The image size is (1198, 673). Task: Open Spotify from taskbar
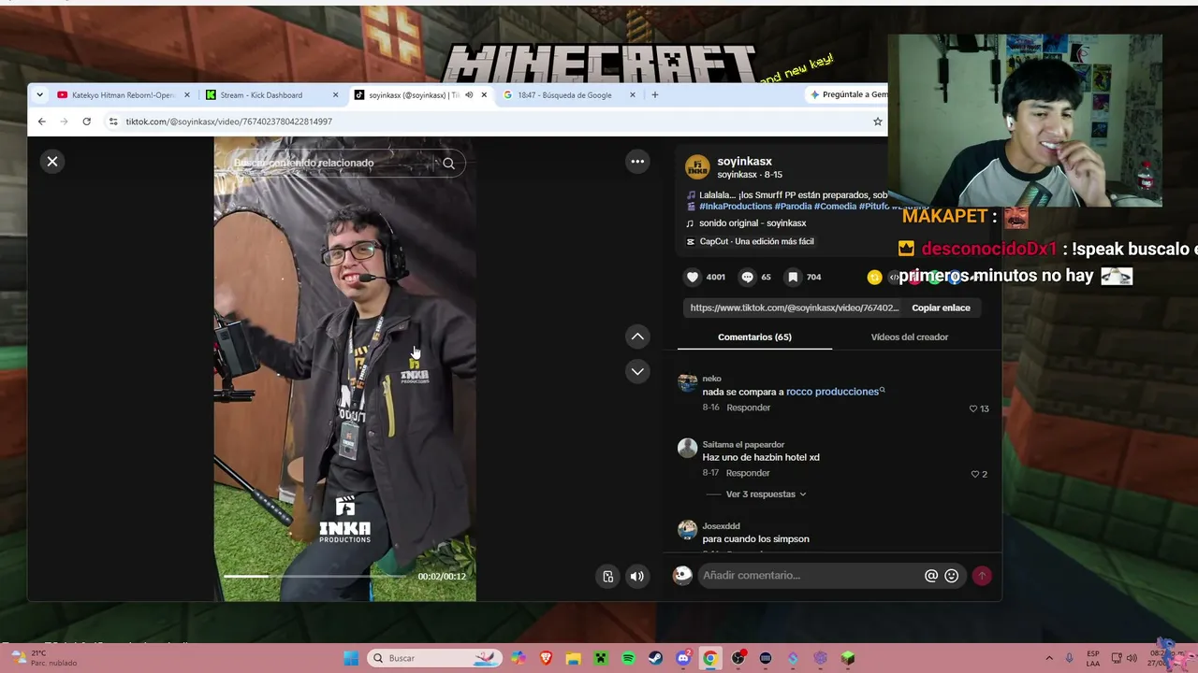coord(628,658)
